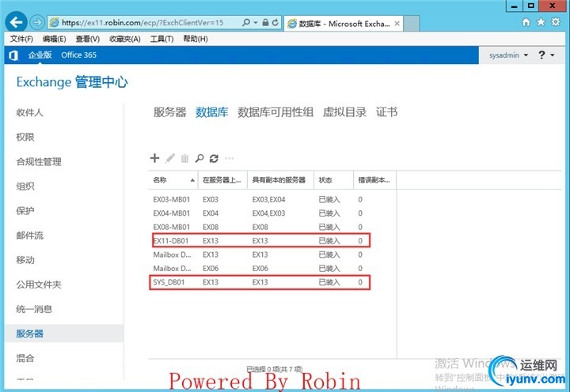Select the Mailbox D... row on EX06
Screen dimensions: 570x392
tap(272, 269)
